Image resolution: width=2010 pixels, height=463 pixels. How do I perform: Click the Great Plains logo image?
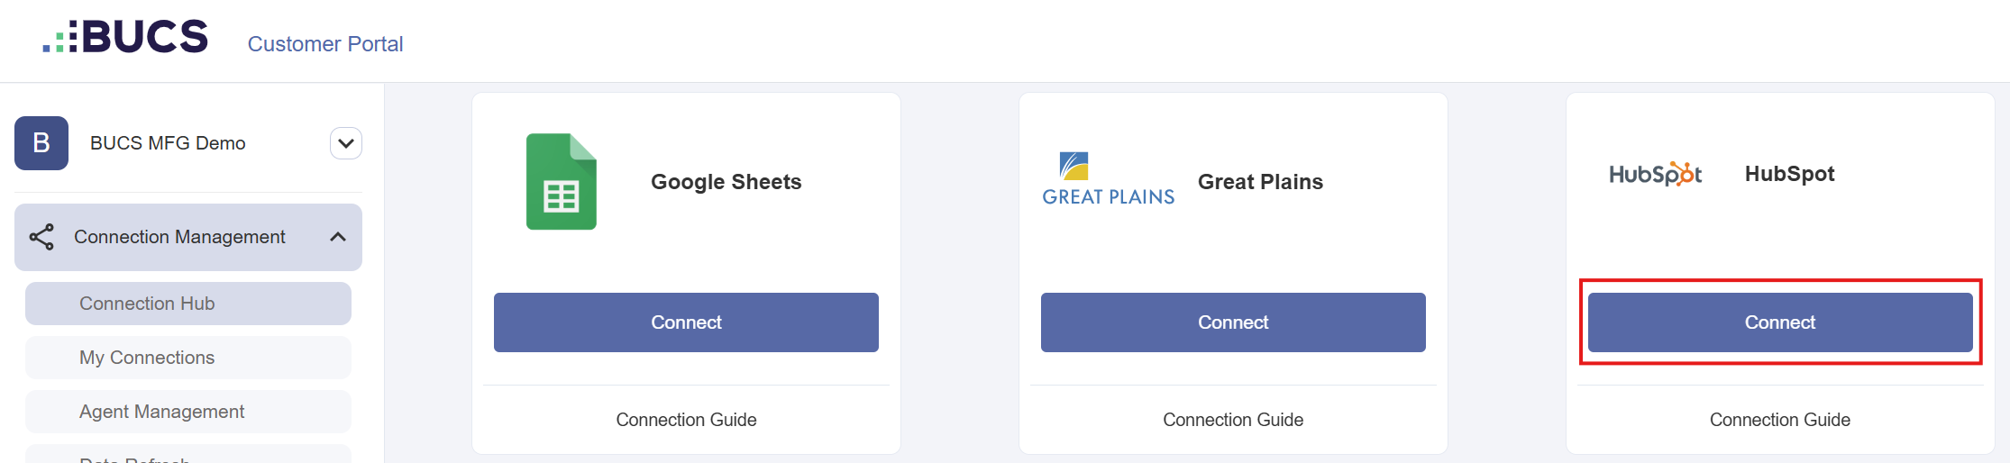pyautogui.click(x=1109, y=179)
